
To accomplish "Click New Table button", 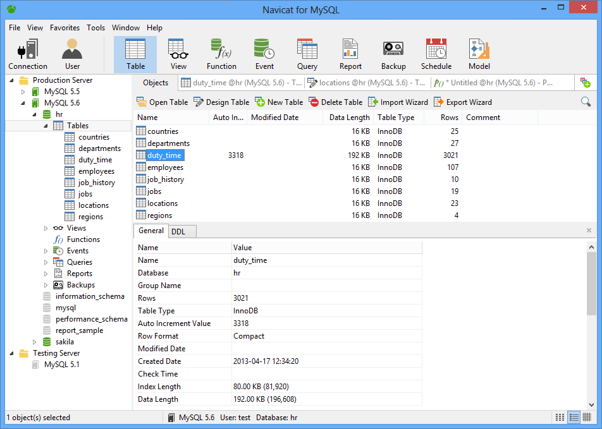I will [279, 102].
